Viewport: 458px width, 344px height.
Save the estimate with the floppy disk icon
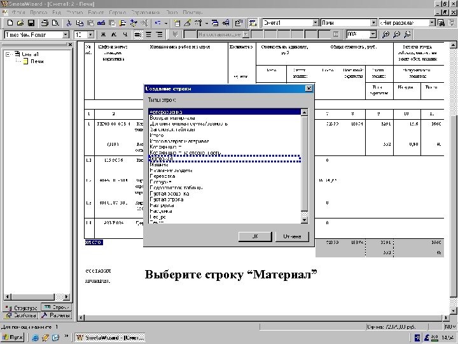point(31,23)
